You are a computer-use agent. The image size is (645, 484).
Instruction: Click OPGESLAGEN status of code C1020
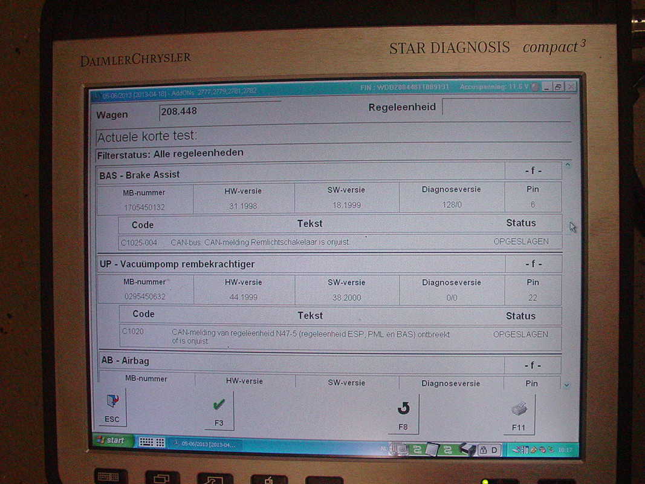coord(520,334)
